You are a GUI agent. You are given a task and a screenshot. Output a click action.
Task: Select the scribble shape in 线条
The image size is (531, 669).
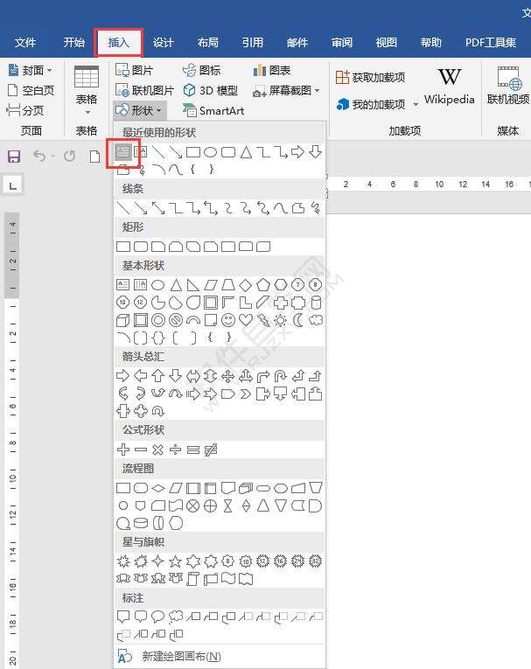(316, 208)
